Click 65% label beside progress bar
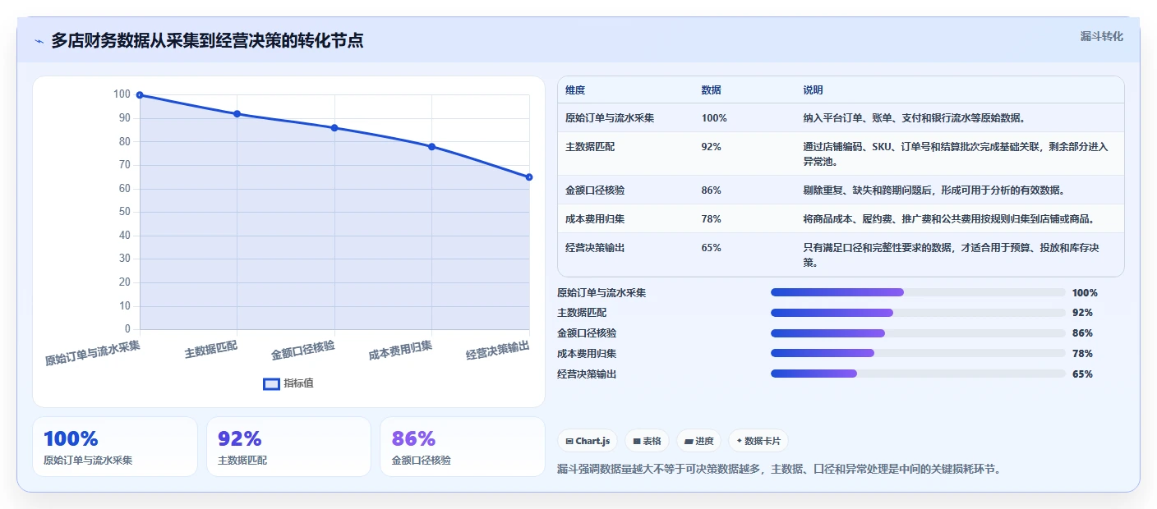Viewport: 1157px width, 509px height. click(x=1082, y=374)
